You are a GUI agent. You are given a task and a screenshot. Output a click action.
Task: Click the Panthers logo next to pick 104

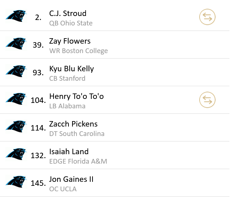click(x=16, y=100)
